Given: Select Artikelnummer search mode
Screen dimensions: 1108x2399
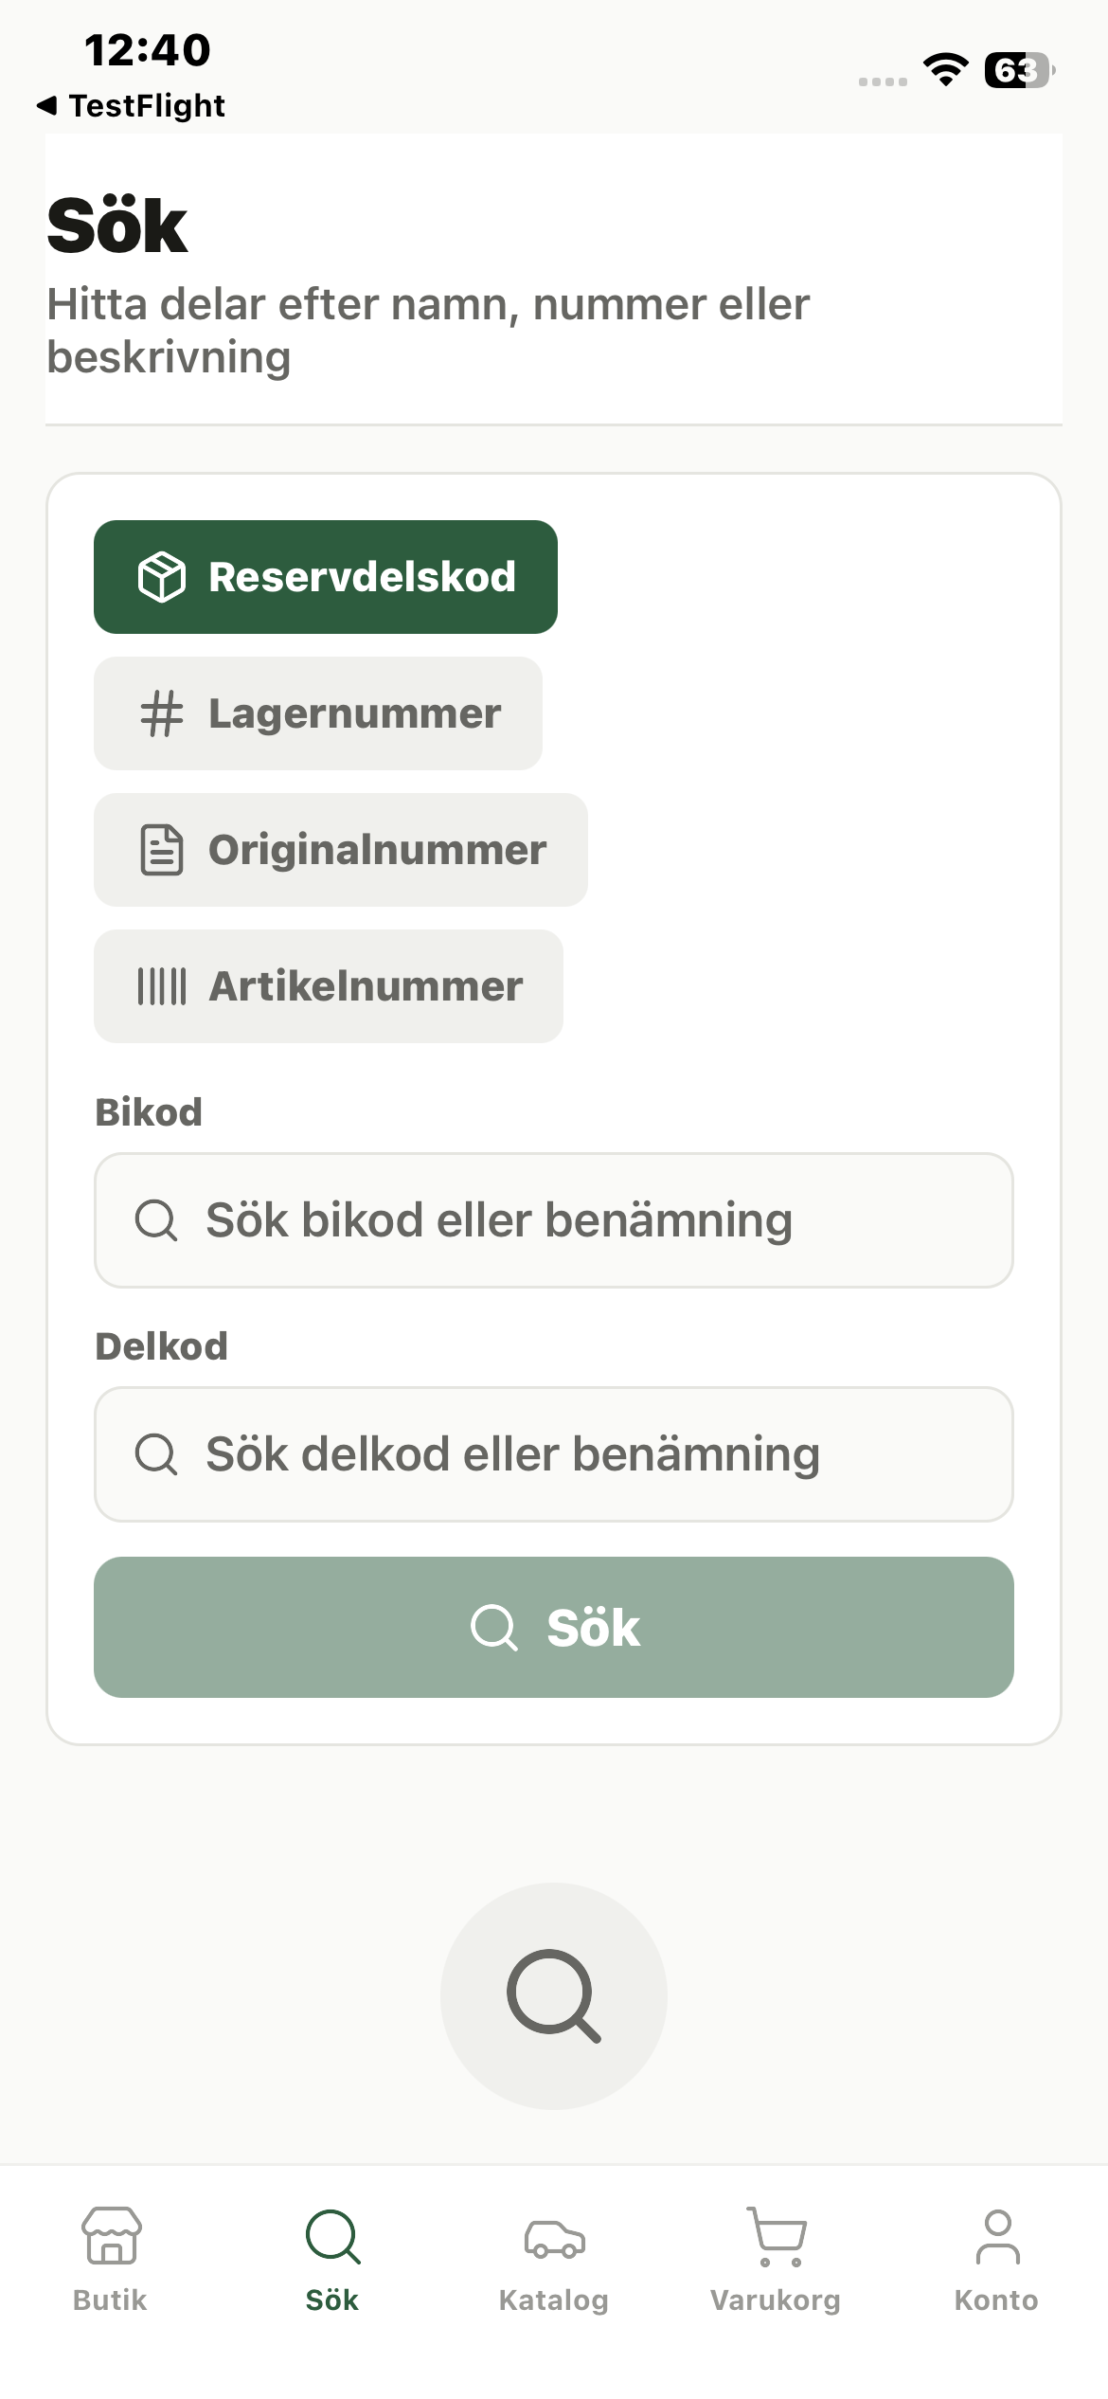Looking at the screenshot, I should [x=329, y=986].
